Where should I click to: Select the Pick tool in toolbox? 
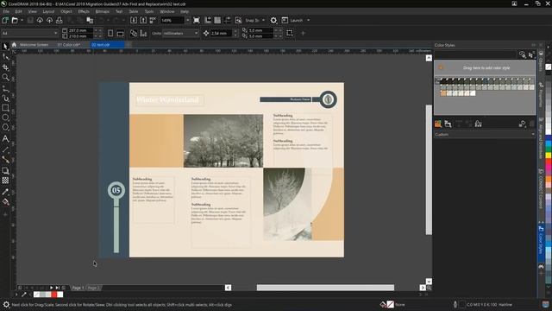(5, 47)
